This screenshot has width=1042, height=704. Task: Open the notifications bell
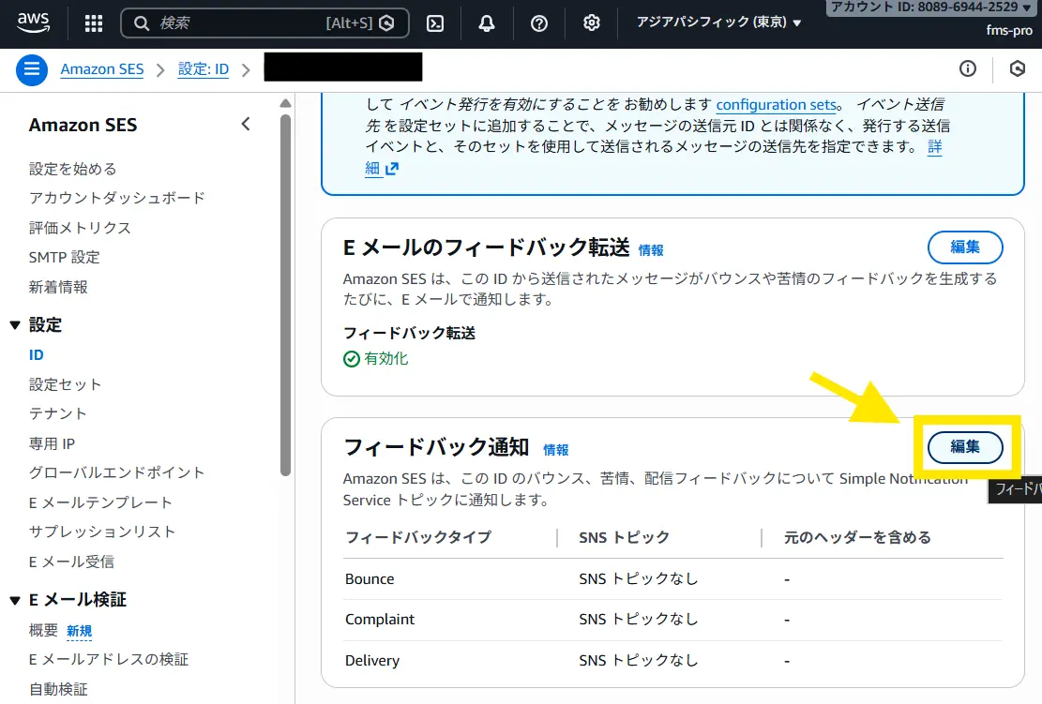(x=487, y=23)
